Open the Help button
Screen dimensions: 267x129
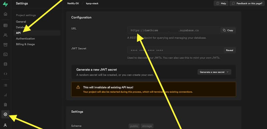pos(221,3)
